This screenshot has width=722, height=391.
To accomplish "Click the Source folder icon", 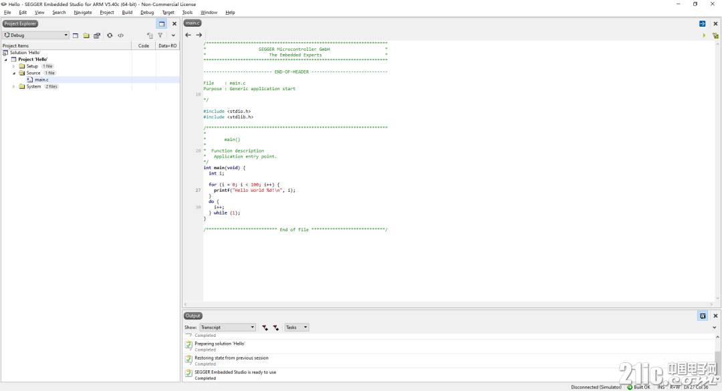I will pyautogui.click(x=21, y=74).
